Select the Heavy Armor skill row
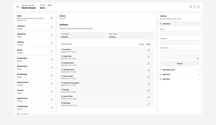Viewport: 216px width, 125px height. pyautogui.click(x=32, y=84)
